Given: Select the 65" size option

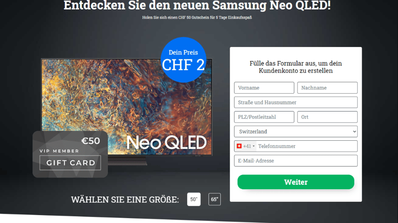Looking at the screenshot, I should point(215,199).
